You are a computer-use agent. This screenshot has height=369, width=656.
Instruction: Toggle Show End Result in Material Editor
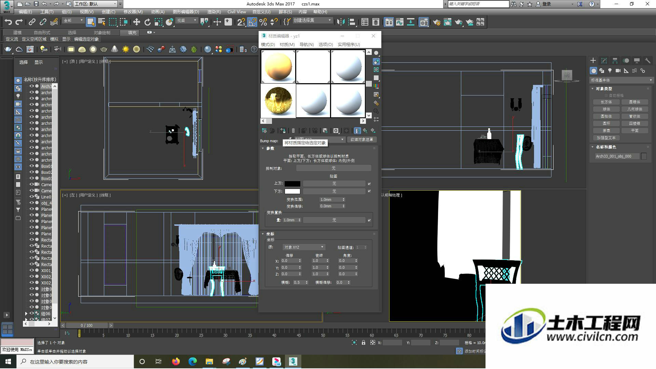point(357,131)
